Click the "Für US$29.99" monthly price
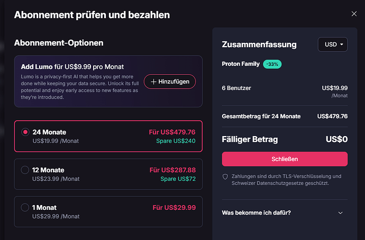The height and width of the screenshot is (240, 365). pyautogui.click(x=174, y=208)
